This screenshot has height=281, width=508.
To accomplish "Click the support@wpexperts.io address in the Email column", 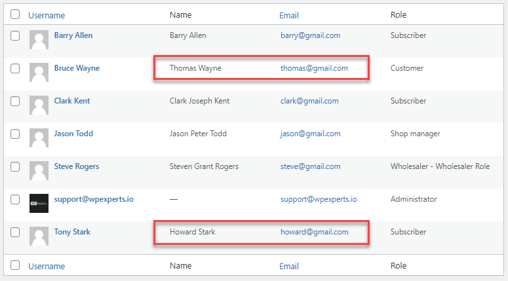I will tap(319, 199).
